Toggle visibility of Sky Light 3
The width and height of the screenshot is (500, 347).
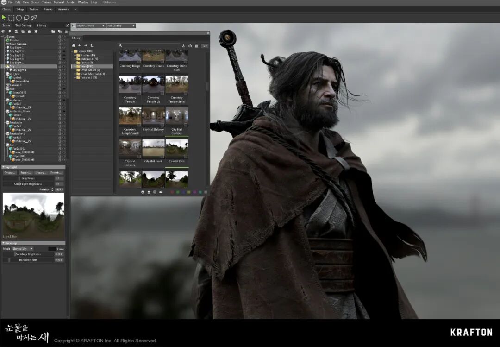pos(64,51)
